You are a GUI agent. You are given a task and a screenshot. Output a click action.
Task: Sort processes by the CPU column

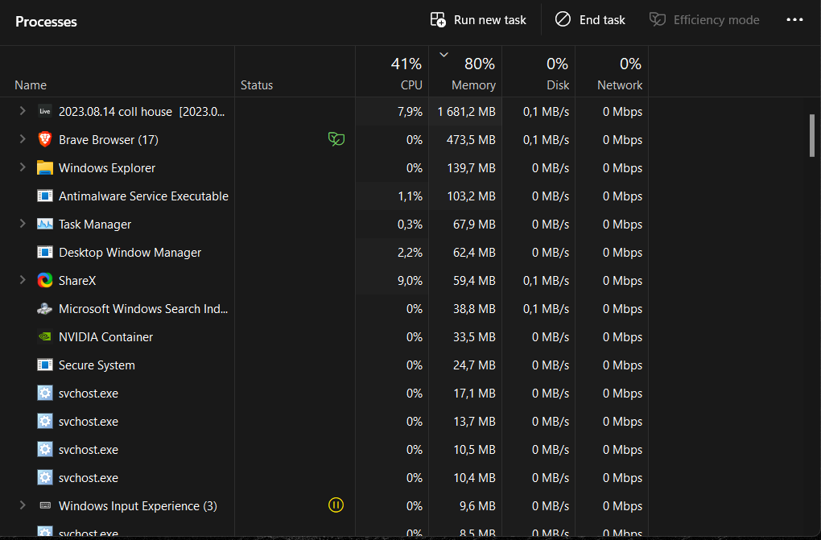(x=392, y=72)
